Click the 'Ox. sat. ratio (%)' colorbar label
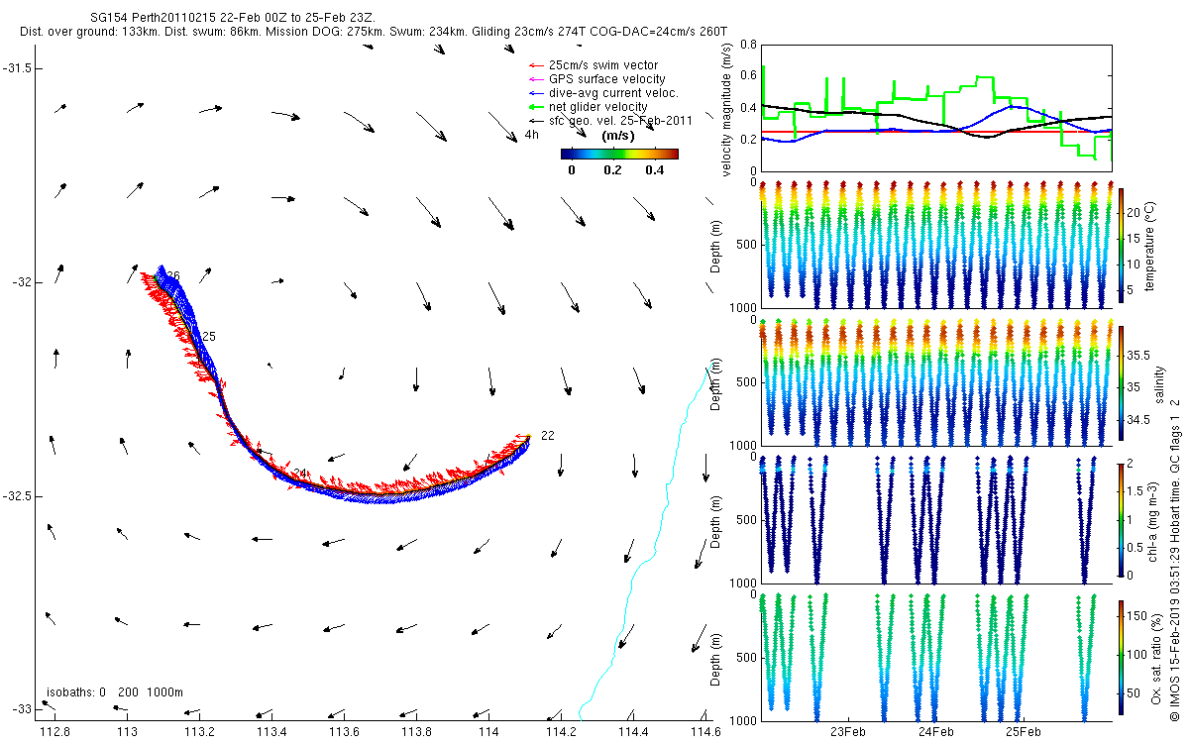 [x=1158, y=658]
